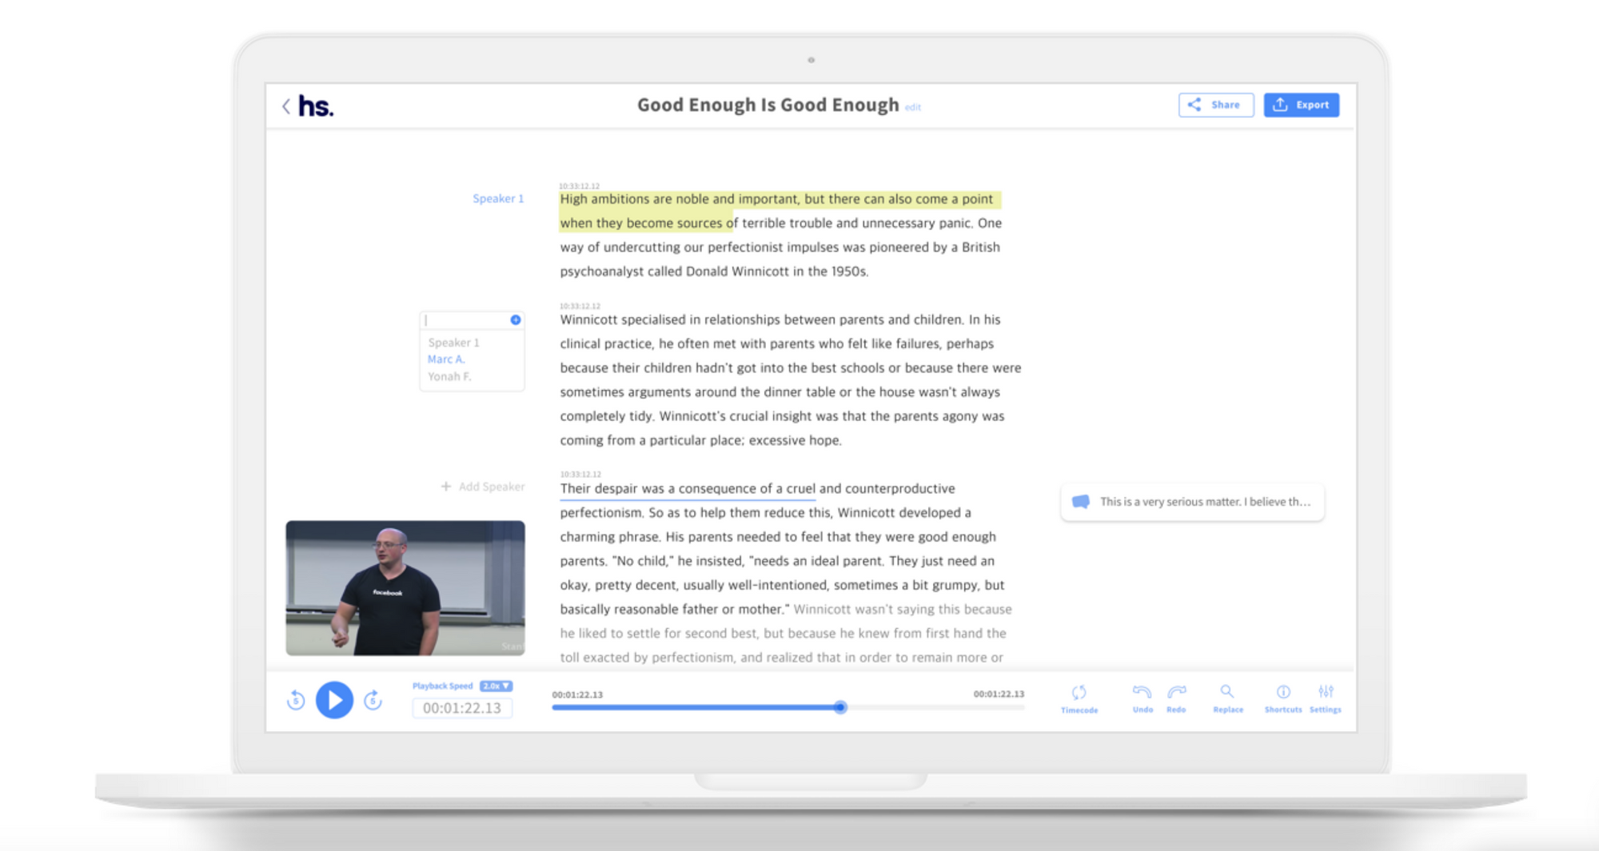The width and height of the screenshot is (1599, 851).
Task: Toggle the Timecode icon
Action: (x=1079, y=694)
